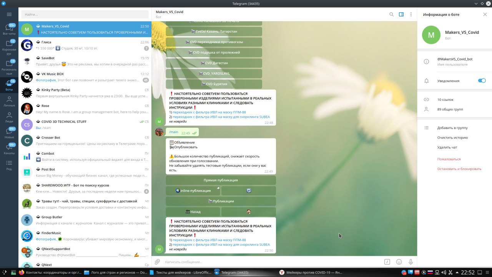Image resolution: width=492 pixels, height=277 pixels.
Task: Open the hamburger main menu
Action: (9, 14)
